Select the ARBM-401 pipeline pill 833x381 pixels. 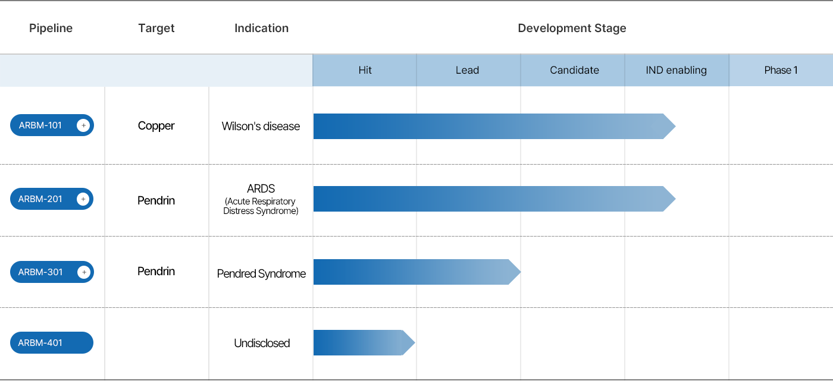(52, 343)
